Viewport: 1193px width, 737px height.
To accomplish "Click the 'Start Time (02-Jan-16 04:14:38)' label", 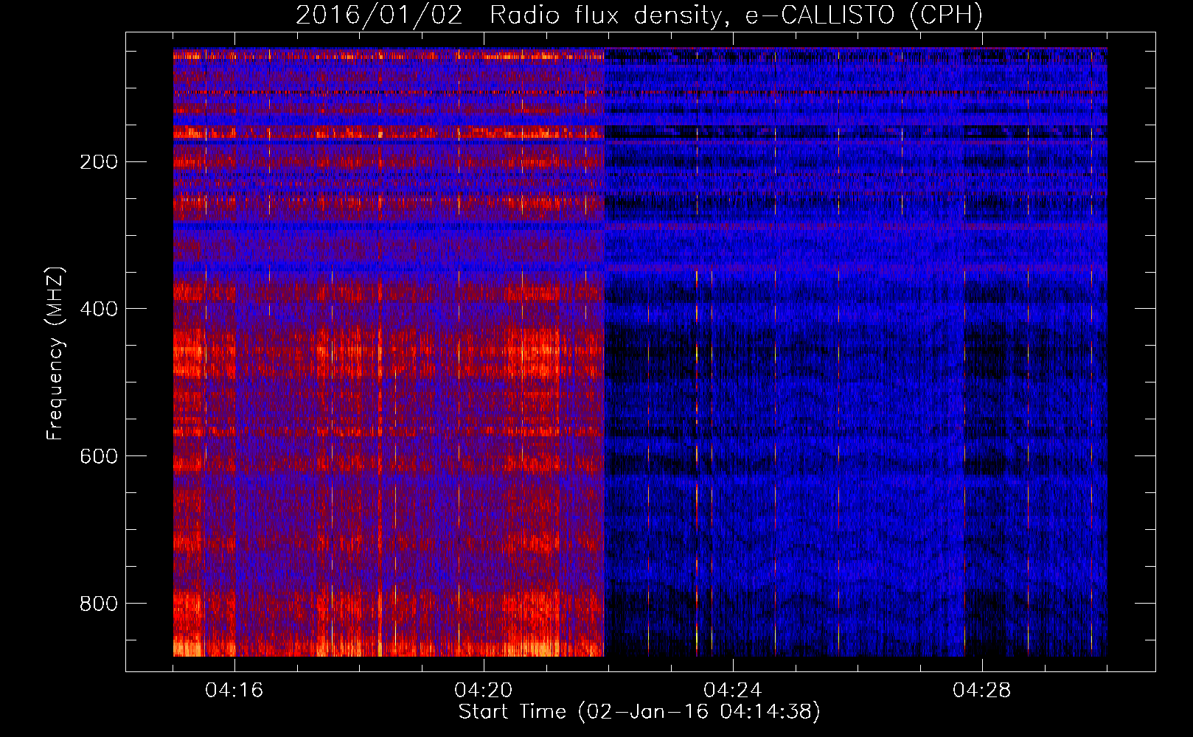I will pyautogui.click(x=639, y=712).
